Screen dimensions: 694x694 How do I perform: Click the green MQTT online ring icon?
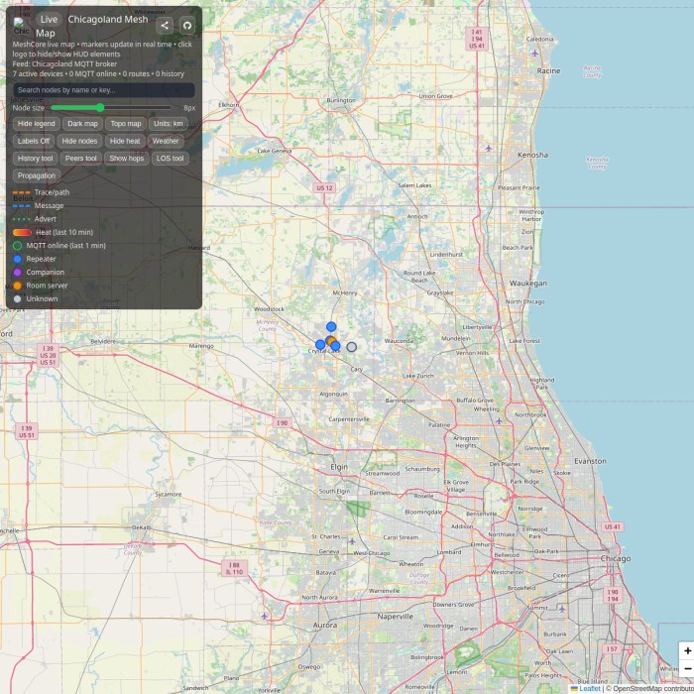pos(17,246)
